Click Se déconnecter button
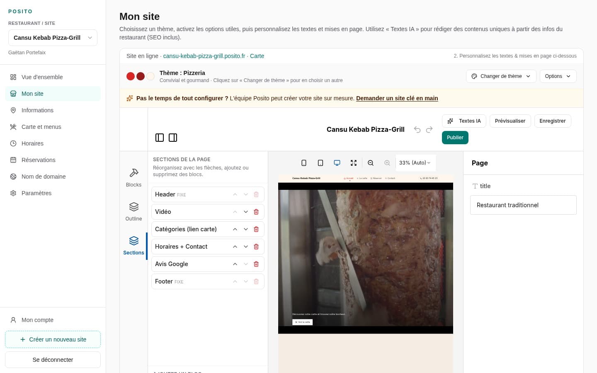The height and width of the screenshot is (373, 597). tap(53, 360)
